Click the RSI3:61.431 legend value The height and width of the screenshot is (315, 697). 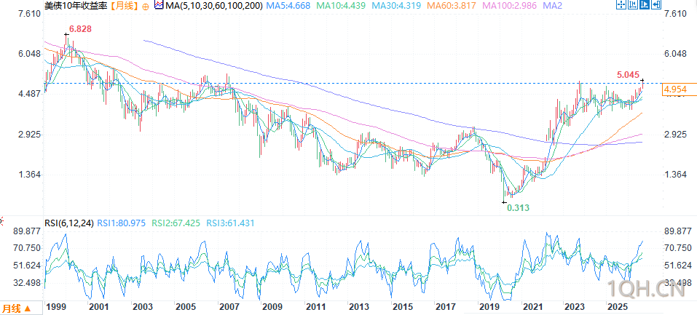pyautogui.click(x=231, y=223)
